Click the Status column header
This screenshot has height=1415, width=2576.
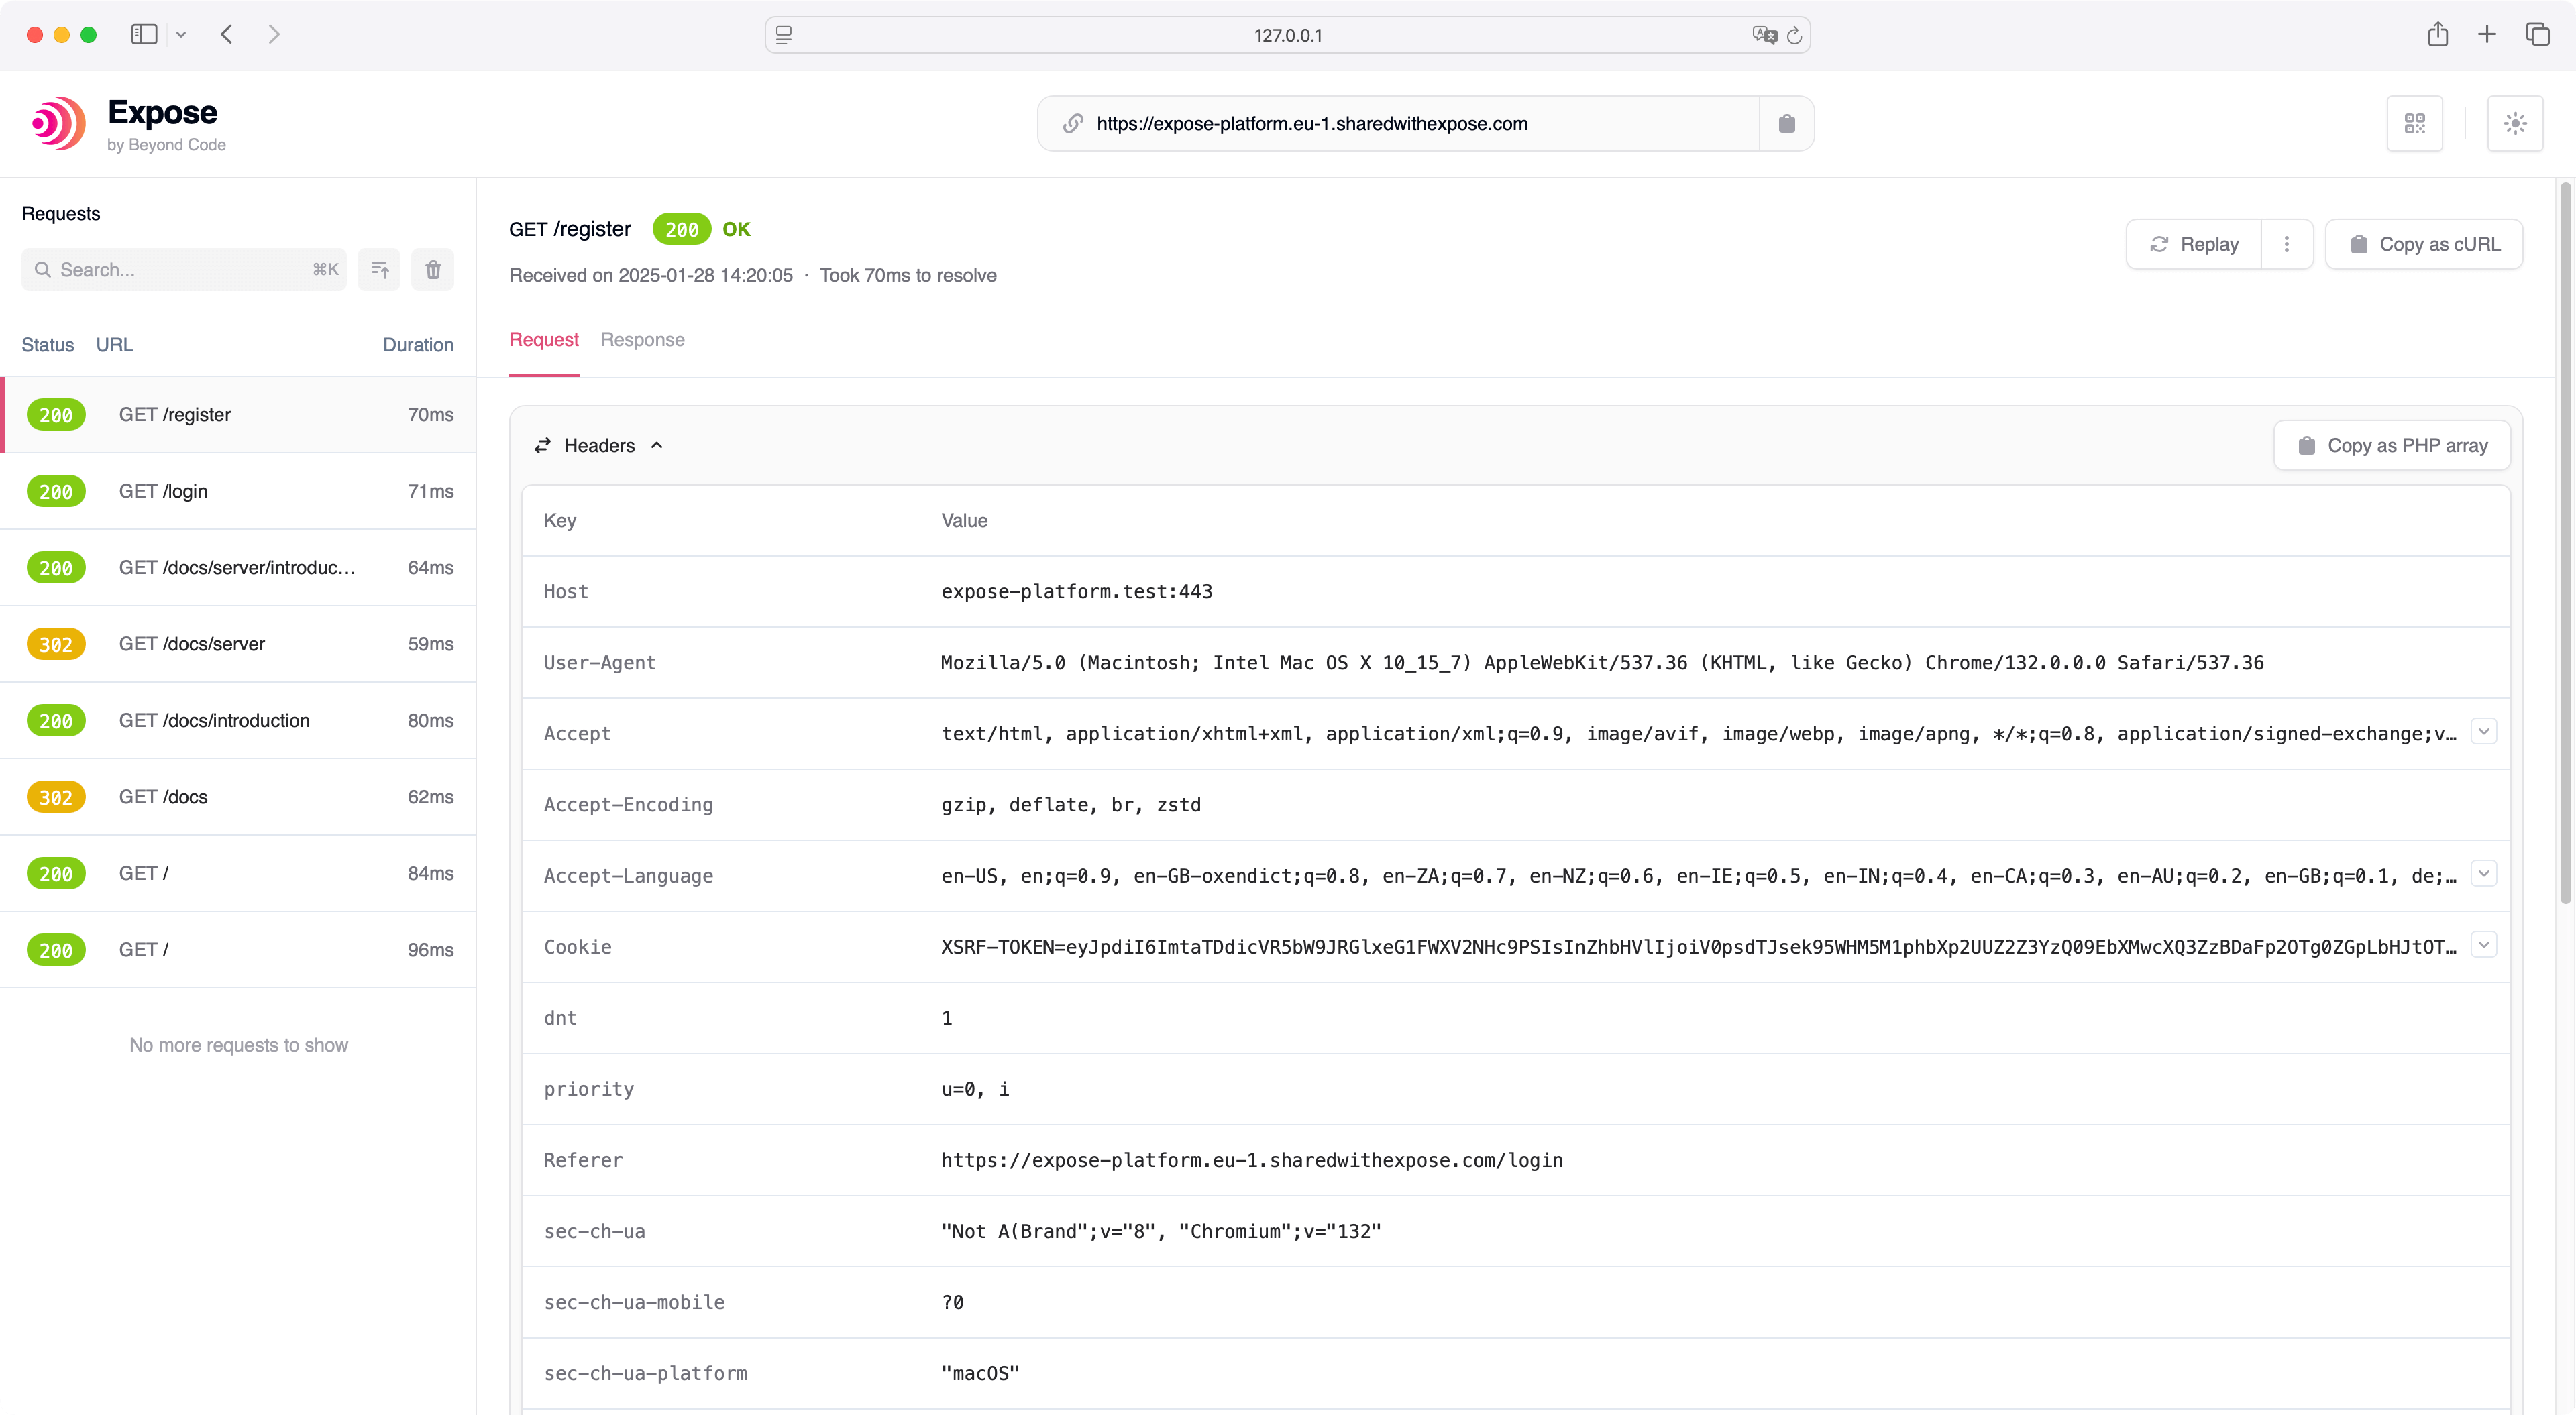48,345
